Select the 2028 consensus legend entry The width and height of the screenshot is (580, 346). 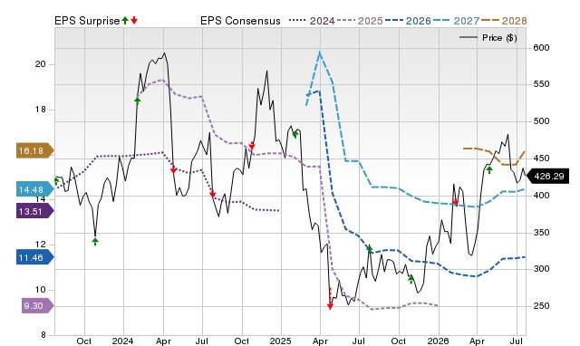[504, 21]
